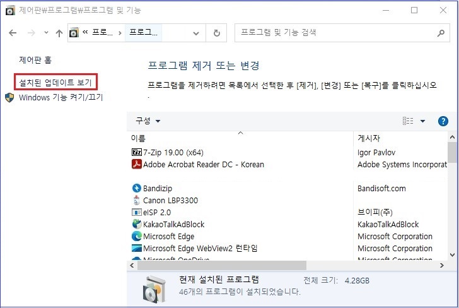This screenshot has height=308, width=459.
Task: Open the recent locations dropdown chevron
Action: point(46,33)
